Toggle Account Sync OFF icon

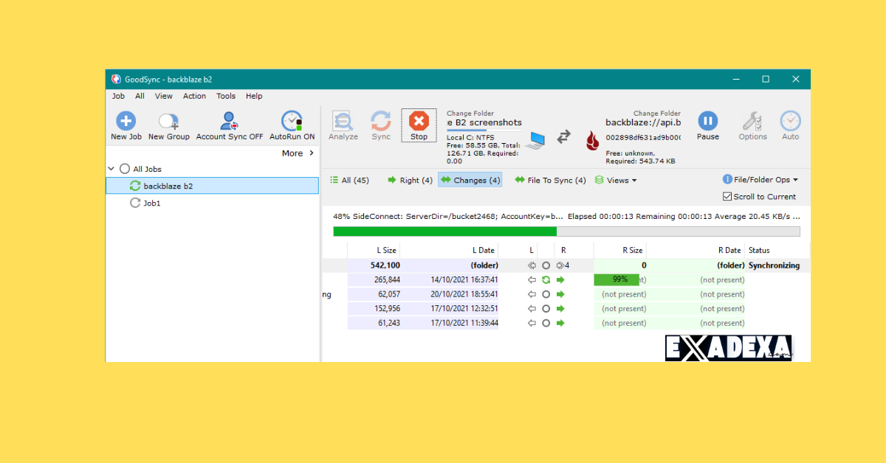click(229, 122)
